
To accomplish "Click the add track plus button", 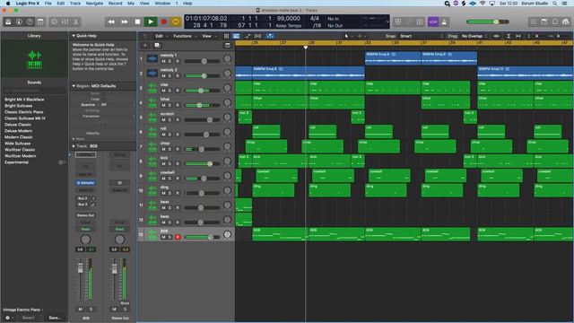I will coord(145,46).
